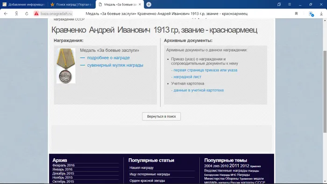The height and width of the screenshot is (184, 327).
Task: Open archive link "Январь 2016"
Action: [62, 170]
